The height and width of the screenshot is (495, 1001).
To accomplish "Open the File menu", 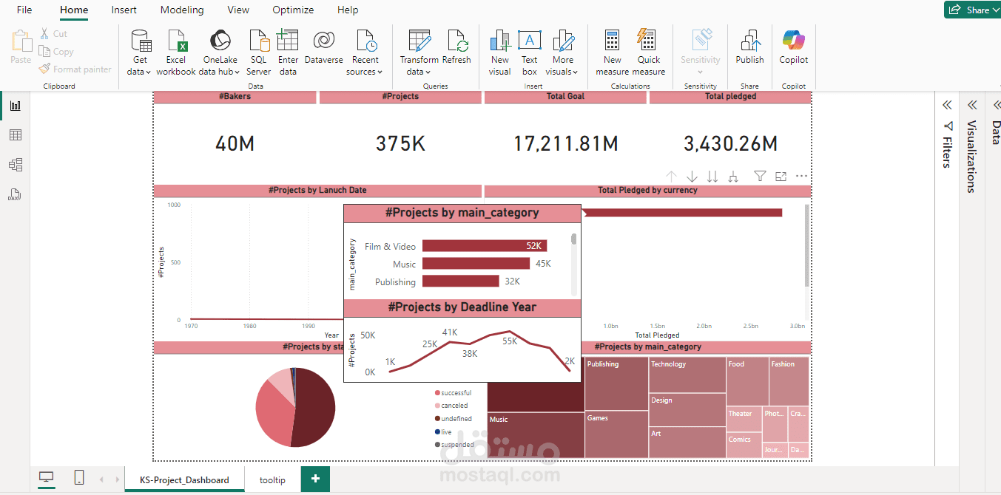I will coord(24,10).
